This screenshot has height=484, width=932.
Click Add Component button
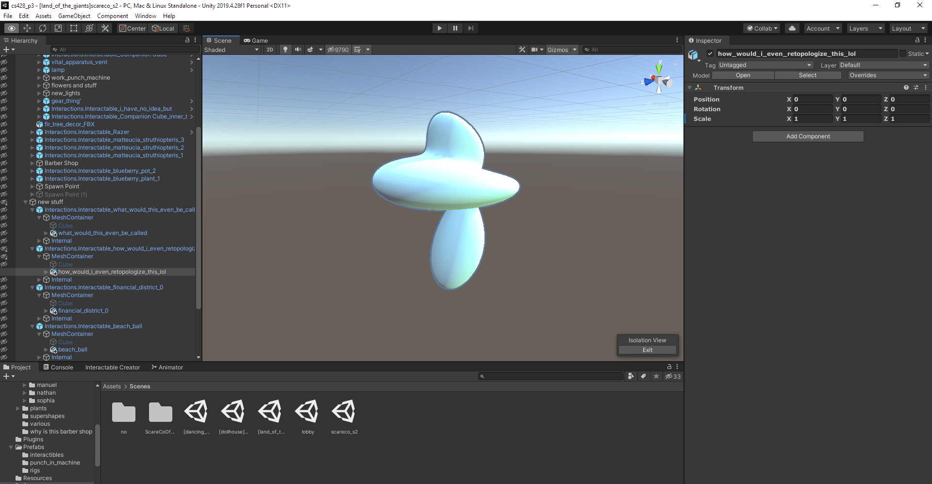click(808, 136)
